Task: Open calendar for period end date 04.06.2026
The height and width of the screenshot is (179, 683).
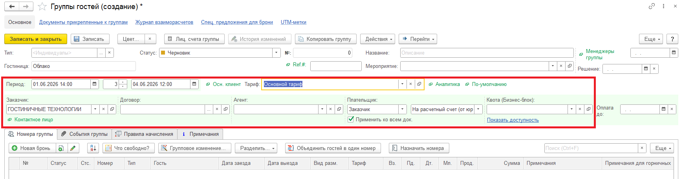Action: 194,84
